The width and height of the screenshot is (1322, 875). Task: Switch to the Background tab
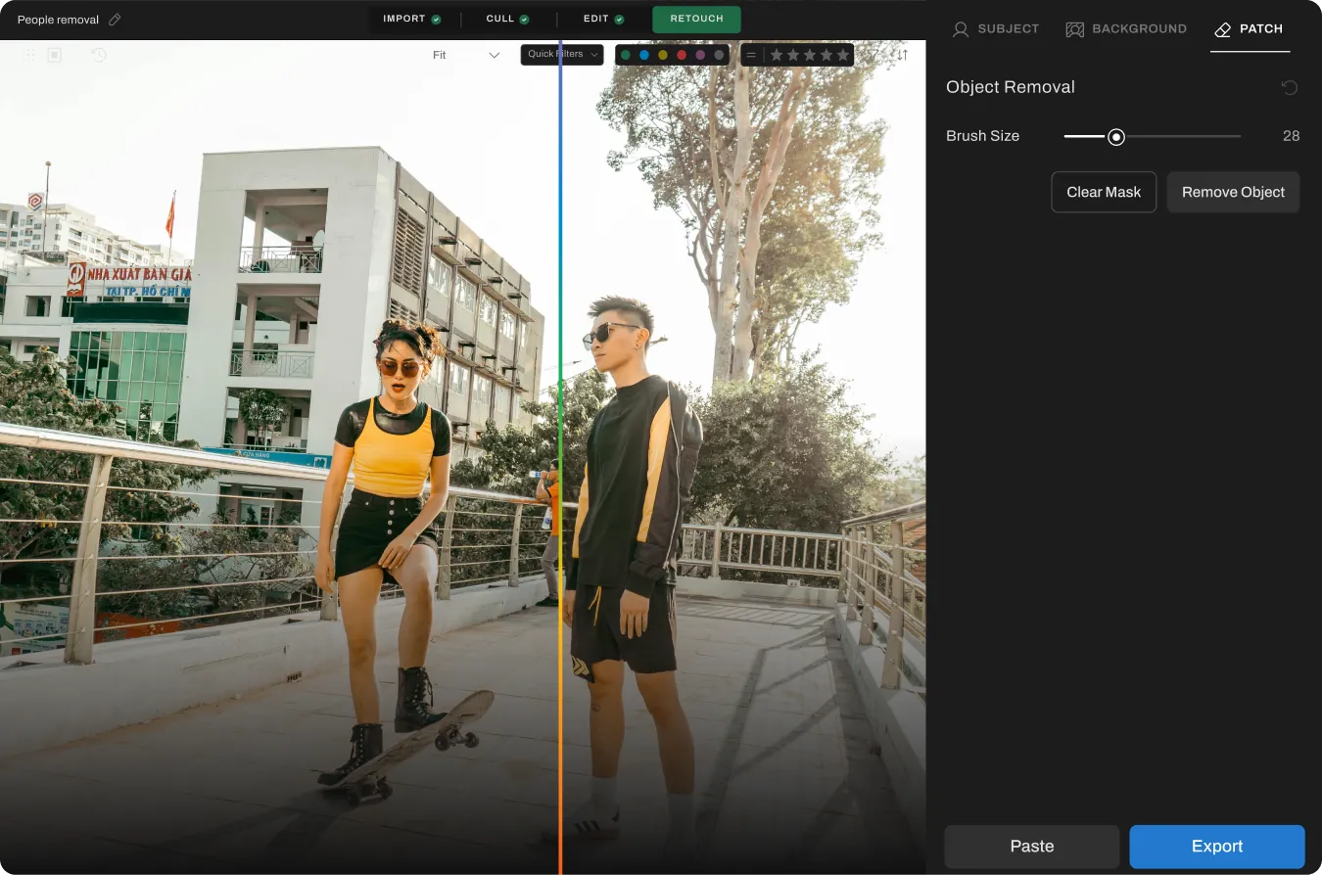(x=1126, y=28)
